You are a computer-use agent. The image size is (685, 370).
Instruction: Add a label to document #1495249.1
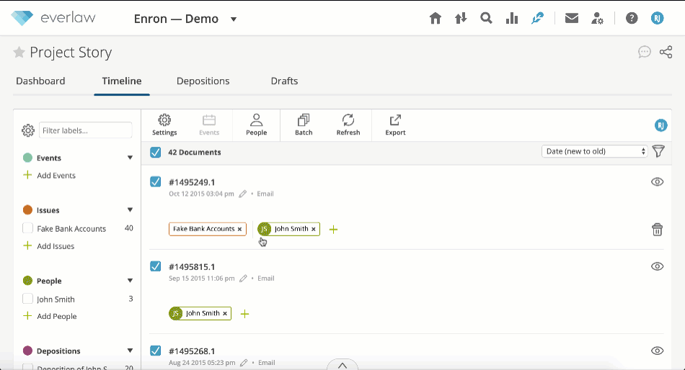333,230
